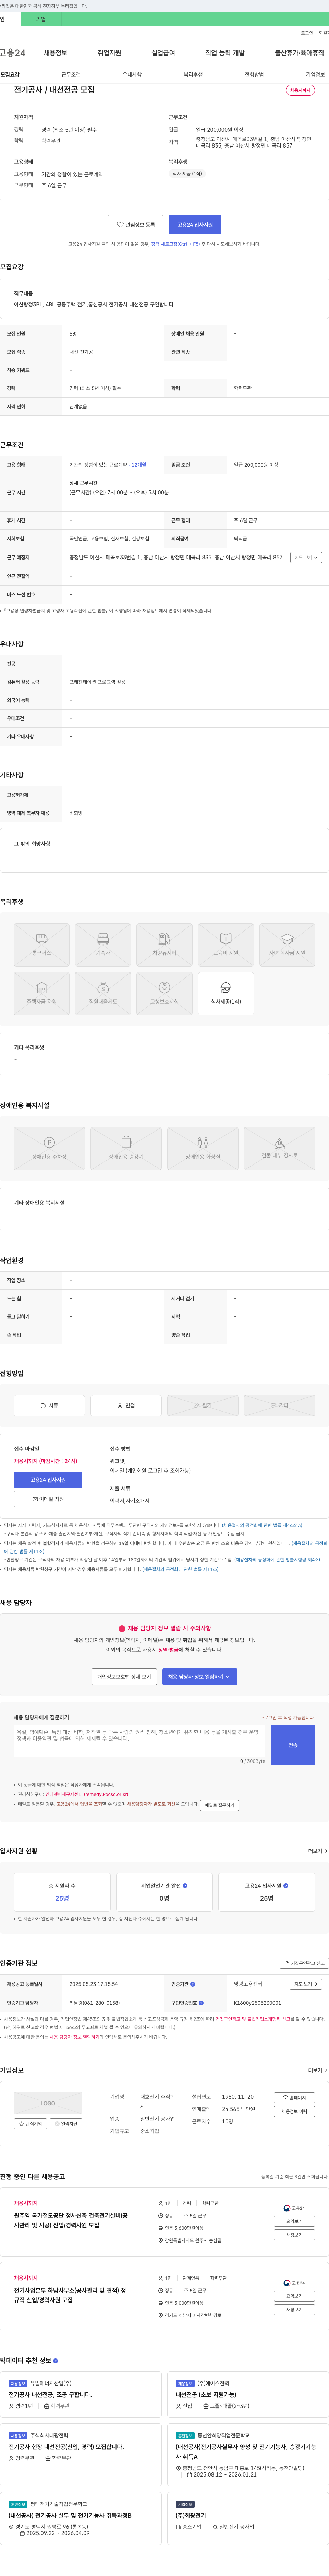Apply via 고용24 입사지원 in 접수 마감일

pyautogui.click(x=48, y=1480)
